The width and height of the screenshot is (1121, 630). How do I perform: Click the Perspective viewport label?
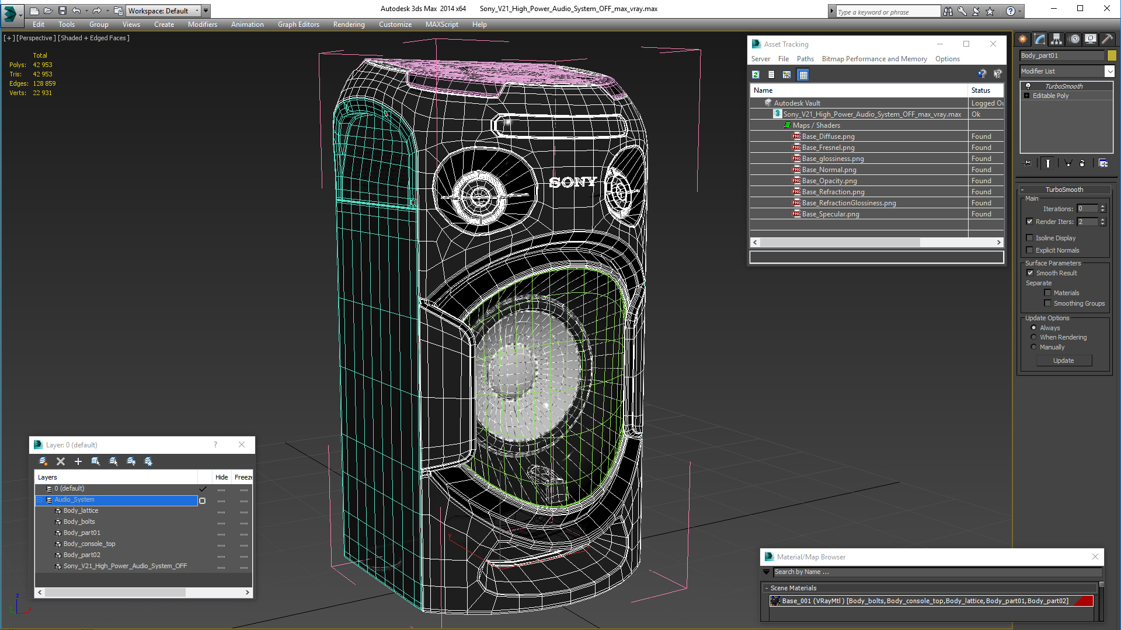(36, 38)
